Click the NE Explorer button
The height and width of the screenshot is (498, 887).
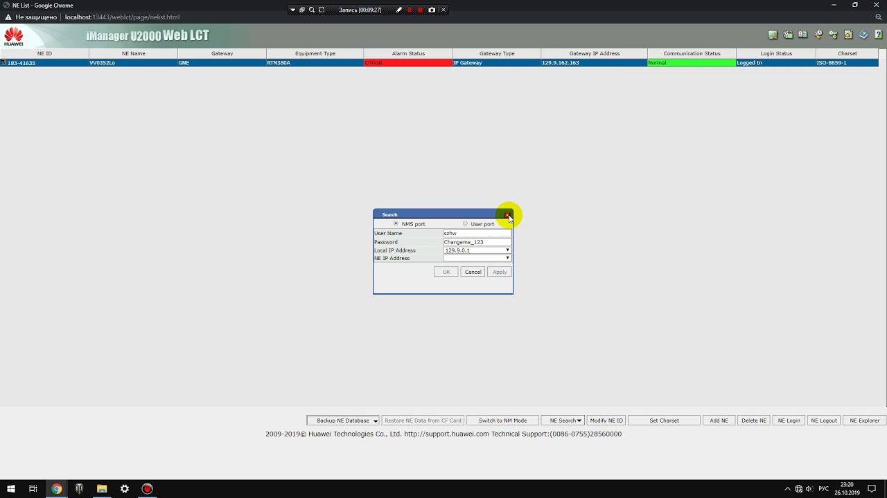[865, 421]
